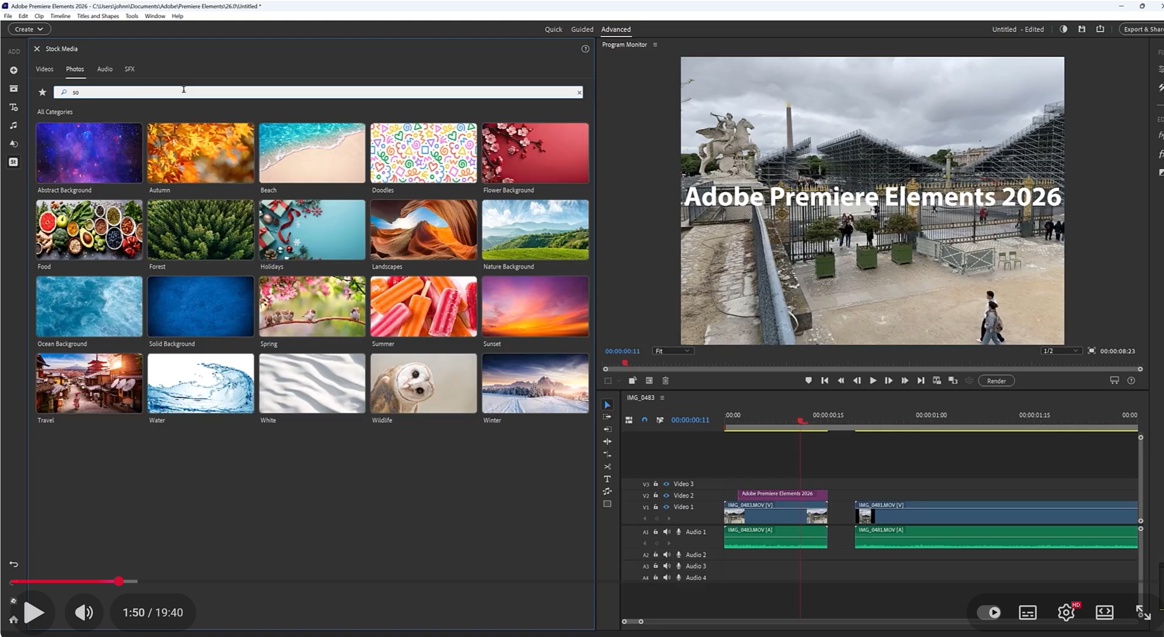Mute the Audio 1 track speaker

point(667,532)
